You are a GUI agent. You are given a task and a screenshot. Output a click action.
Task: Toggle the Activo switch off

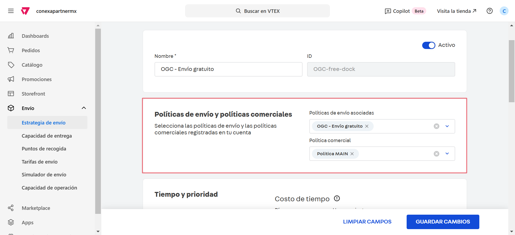pos(428,45)
